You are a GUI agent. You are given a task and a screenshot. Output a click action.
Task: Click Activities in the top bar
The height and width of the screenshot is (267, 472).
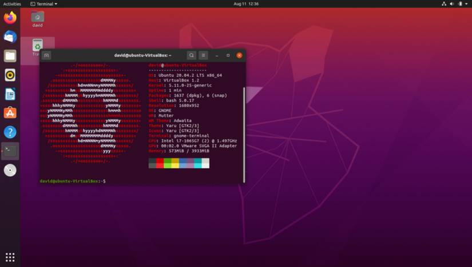(12, 3)
